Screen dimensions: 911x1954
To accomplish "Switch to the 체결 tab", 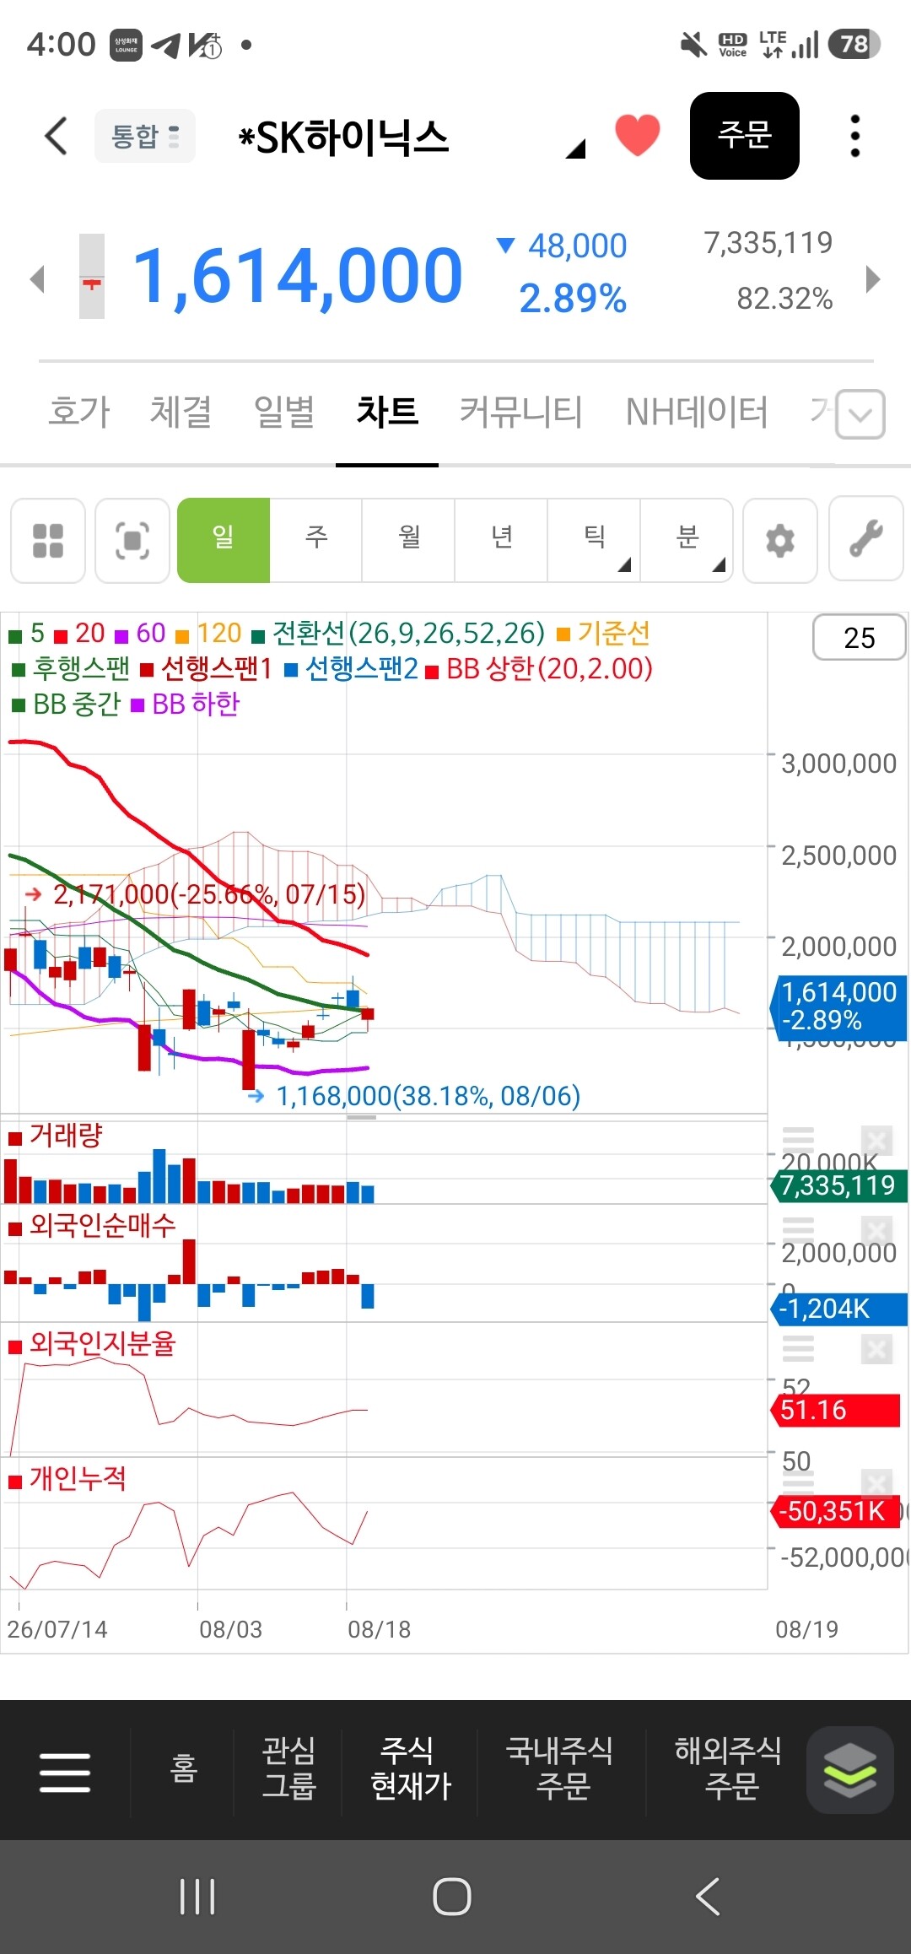I will coord(181,412).
